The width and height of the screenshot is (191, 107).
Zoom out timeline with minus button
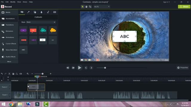tap(32, 74)
